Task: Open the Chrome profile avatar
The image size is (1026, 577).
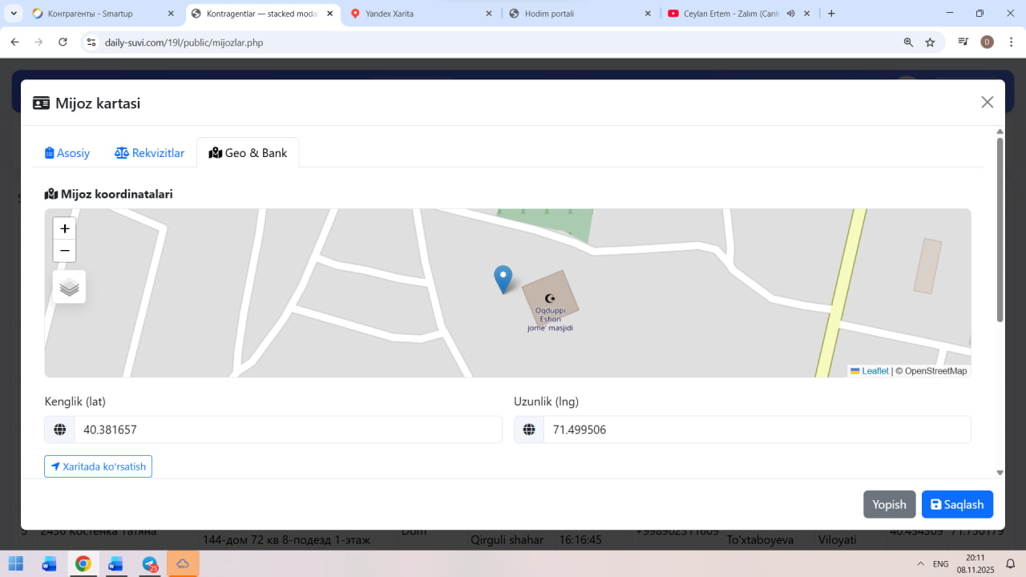Action: [x=987, y=42]
